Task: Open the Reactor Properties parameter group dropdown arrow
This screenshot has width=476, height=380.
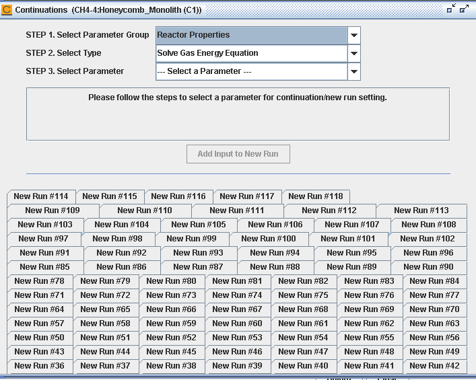Action: coord(353,35)
